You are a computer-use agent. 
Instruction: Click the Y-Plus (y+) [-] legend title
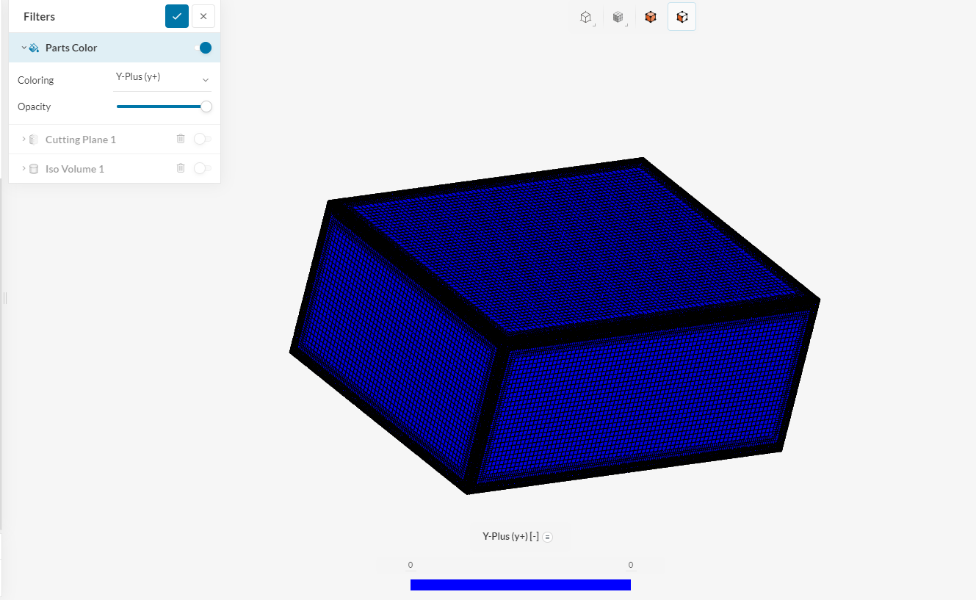[511, 537]
